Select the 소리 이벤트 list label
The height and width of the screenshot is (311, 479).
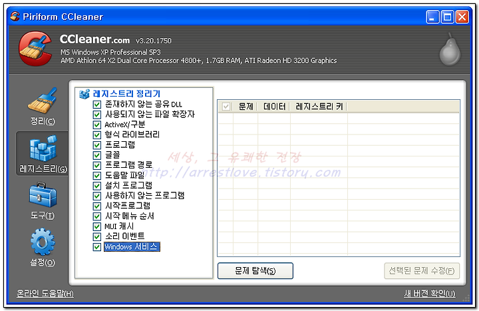tap(124, 236)
